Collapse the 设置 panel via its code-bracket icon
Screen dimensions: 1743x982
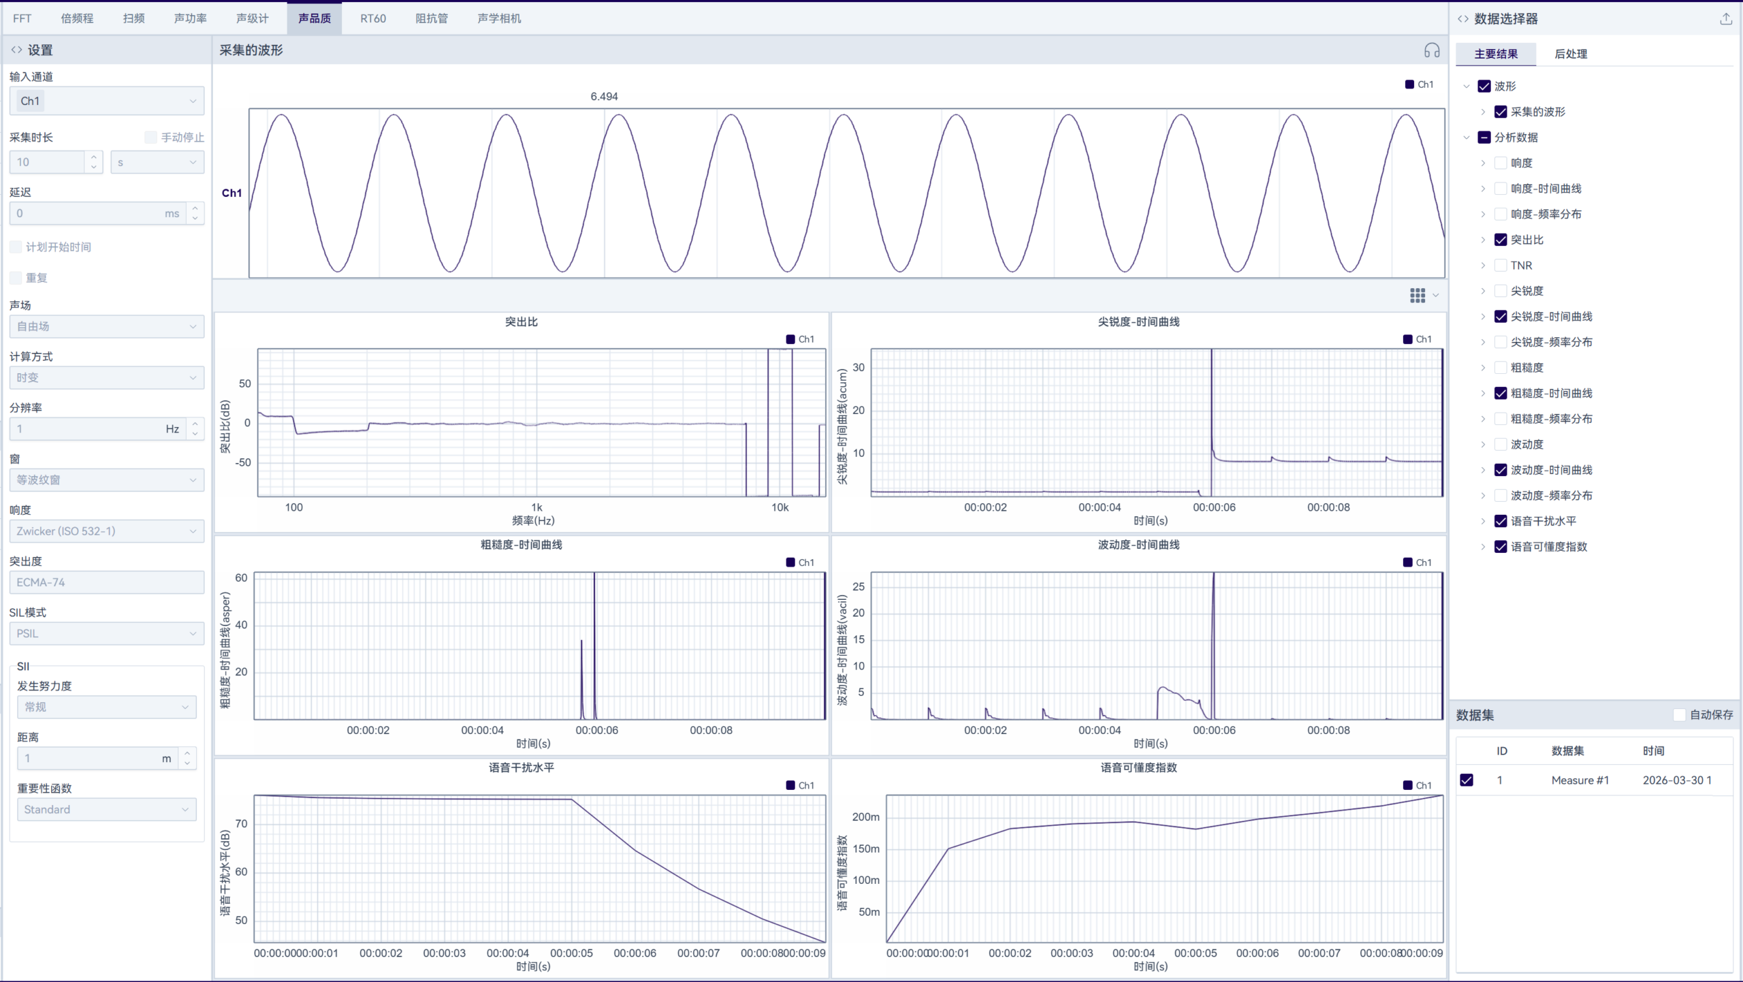click(x=16, y=50)
